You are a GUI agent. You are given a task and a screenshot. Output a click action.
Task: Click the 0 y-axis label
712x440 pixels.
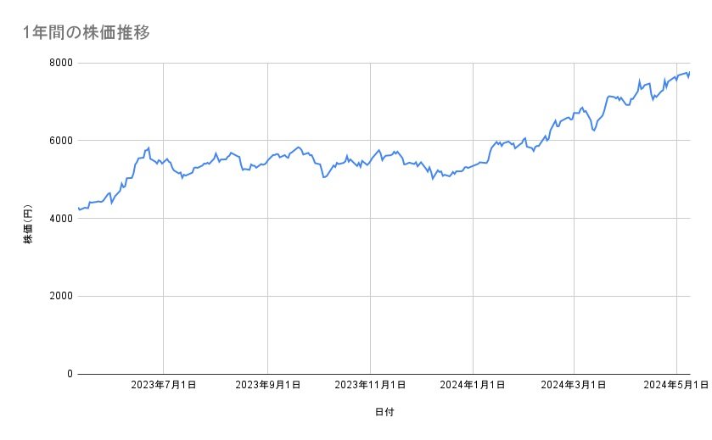pyautogui.click(x=69, y=374)
